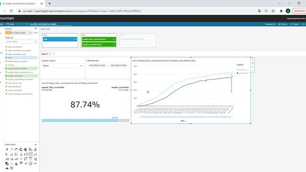Image resolution: width=306 pixels, height=172 pixels.
Task: Select the area line chart visual type
Action: [x=35, y=154]
